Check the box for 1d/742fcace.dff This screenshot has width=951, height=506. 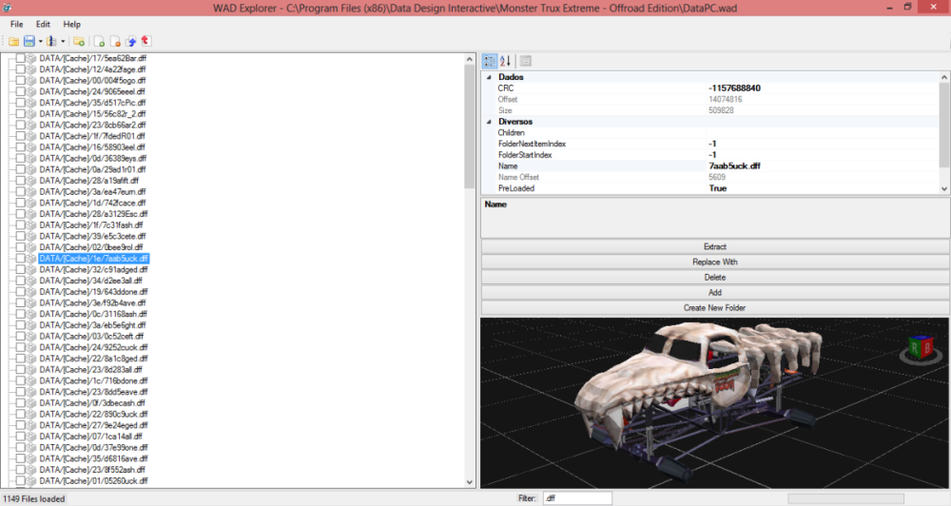21,203
